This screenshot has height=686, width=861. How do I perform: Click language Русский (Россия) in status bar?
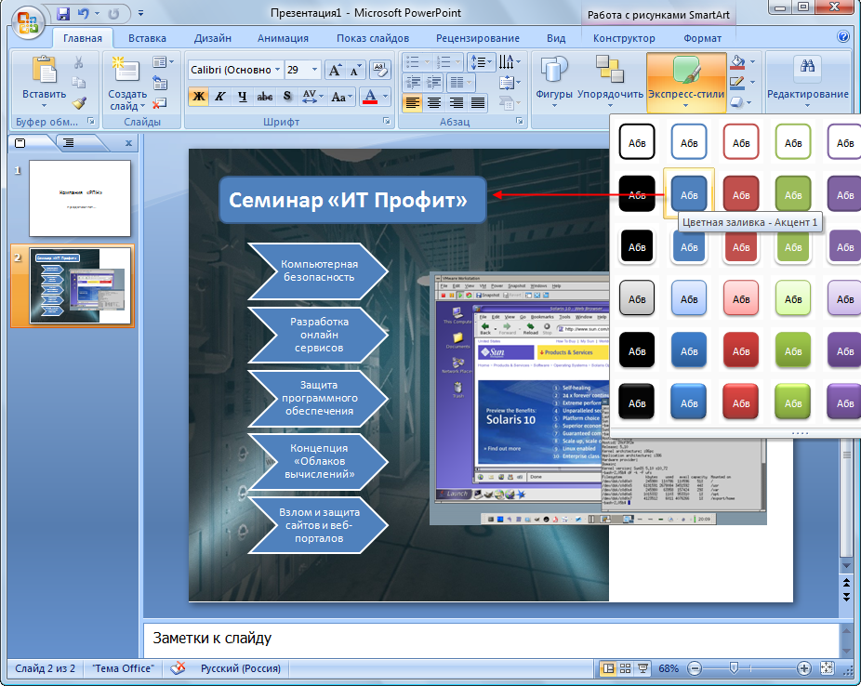[x=241, y=668]
